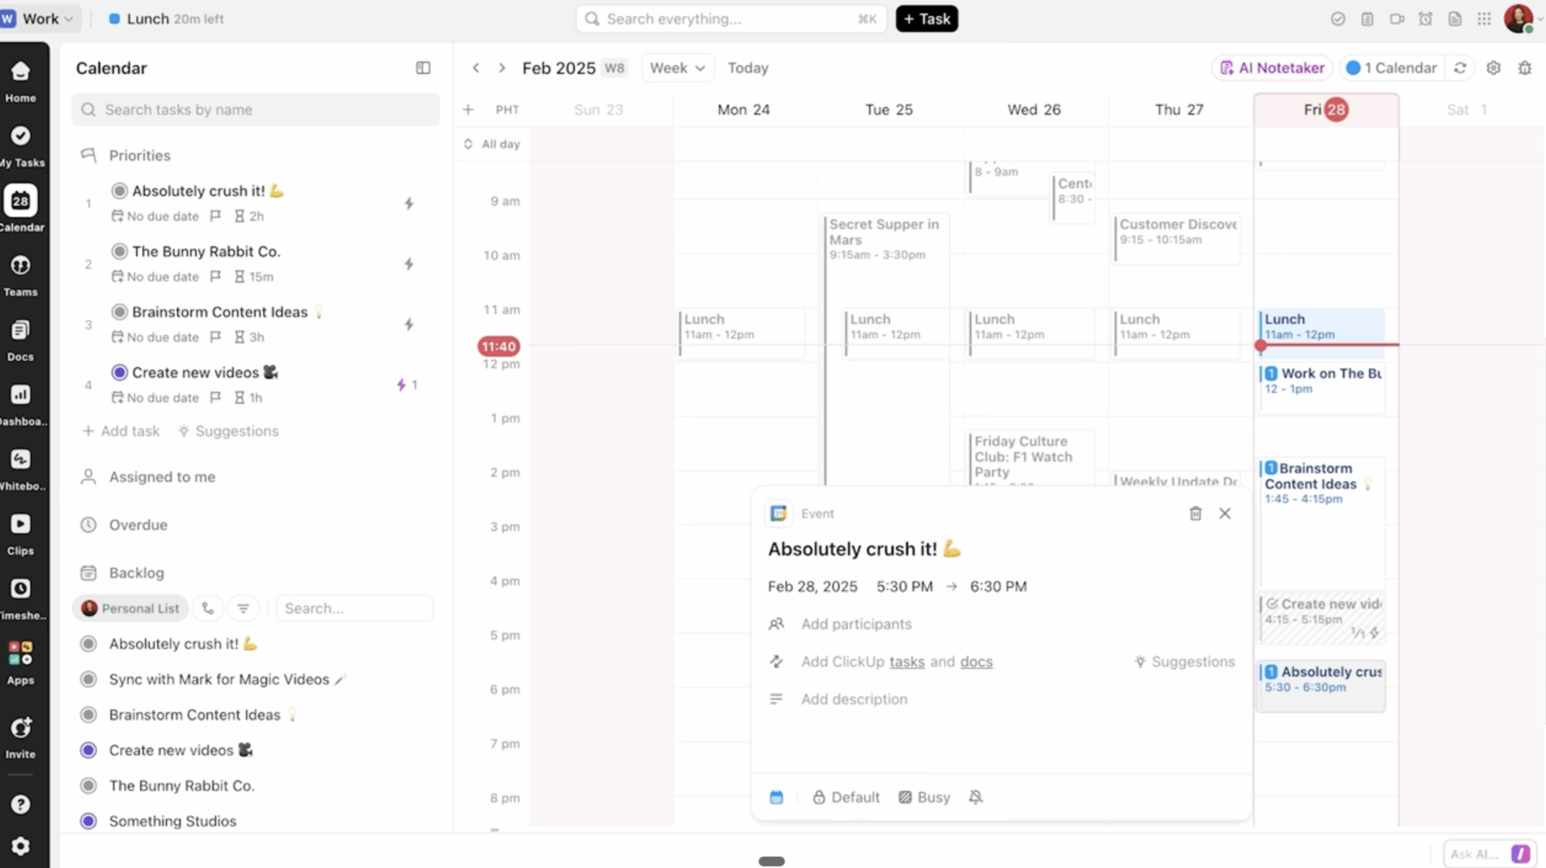Viewport: 1546px width, 868px height.
Task: Expand the All day row
Action: click(x=468, y=144)
